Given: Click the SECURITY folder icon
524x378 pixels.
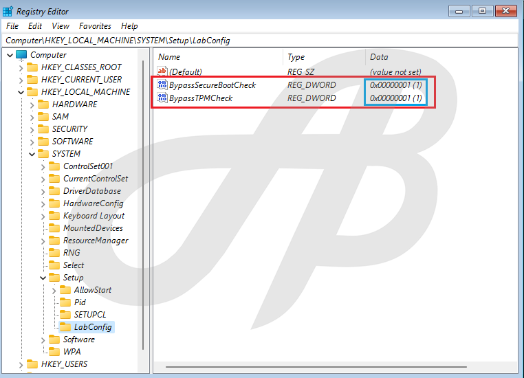Looking at the screenshot, I should [43, 129].
